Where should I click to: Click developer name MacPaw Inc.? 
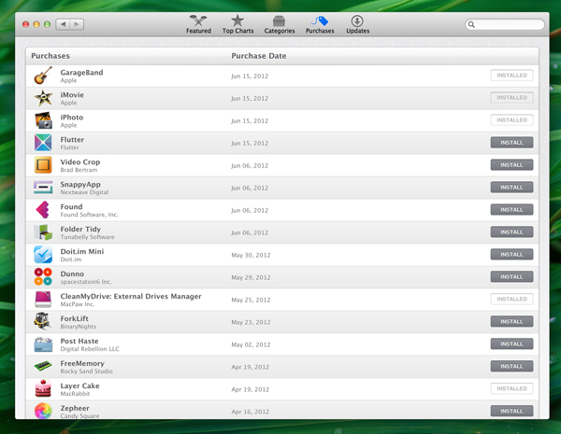78,304
